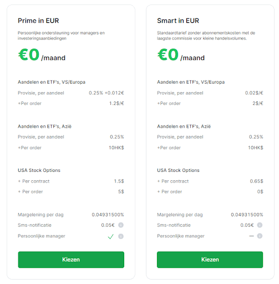This screenshot has height=284, width=279.
Task: Open info icon beside Smart Sms-notificatie
Action: tap(260, 225)
